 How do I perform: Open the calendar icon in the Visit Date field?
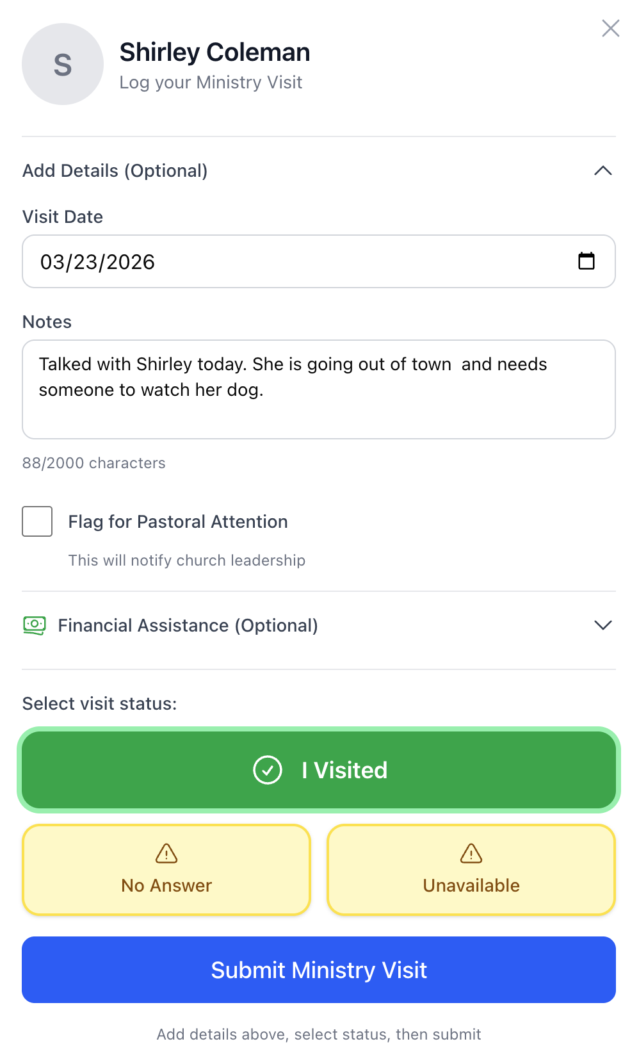pos(587,261)
